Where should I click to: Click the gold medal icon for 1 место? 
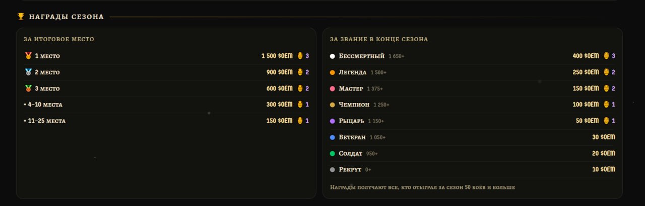point(28,56)
